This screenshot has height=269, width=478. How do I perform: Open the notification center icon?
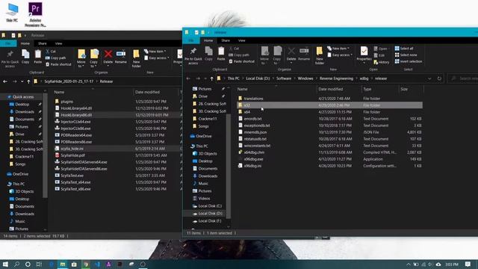click(x=468, y=264)
